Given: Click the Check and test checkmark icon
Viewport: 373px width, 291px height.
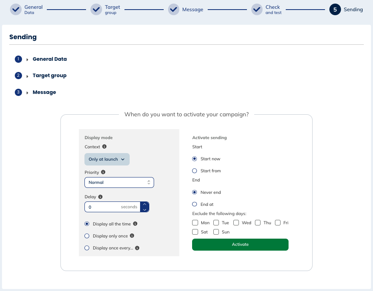Looking at the screenshot, I should click(x=257, y=10).
